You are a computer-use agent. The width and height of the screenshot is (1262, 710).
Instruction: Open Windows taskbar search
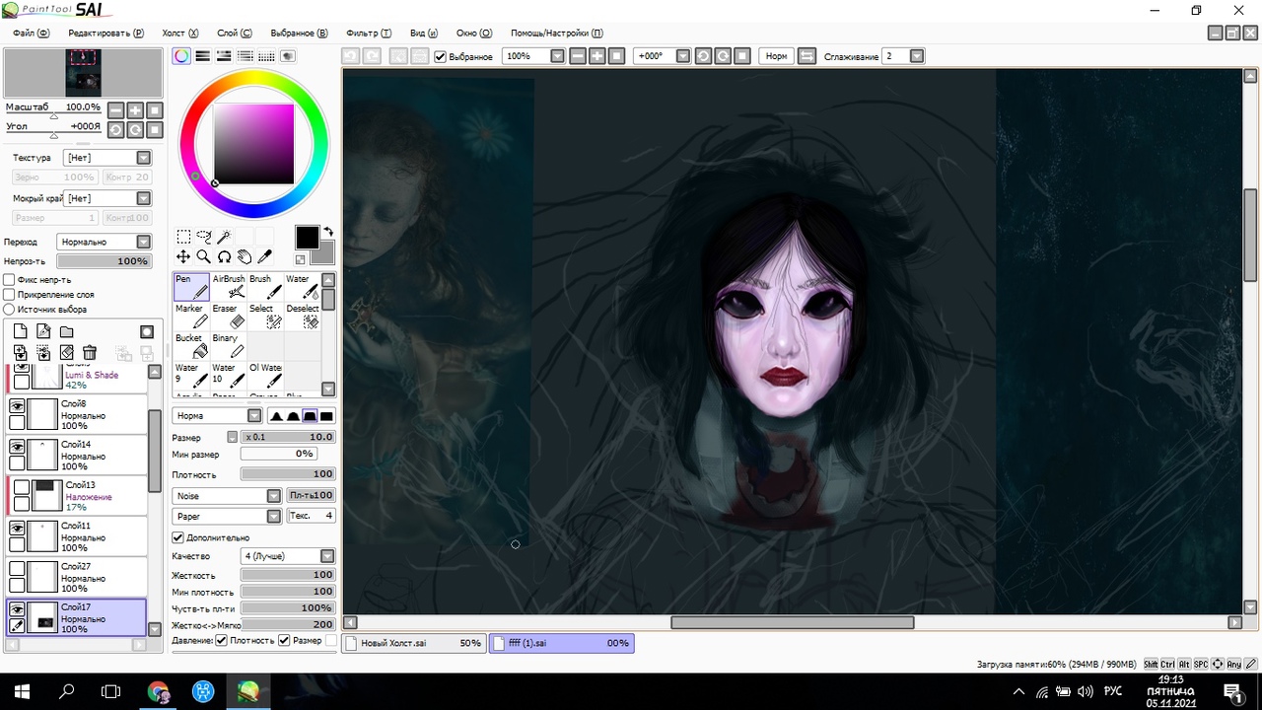67,691
